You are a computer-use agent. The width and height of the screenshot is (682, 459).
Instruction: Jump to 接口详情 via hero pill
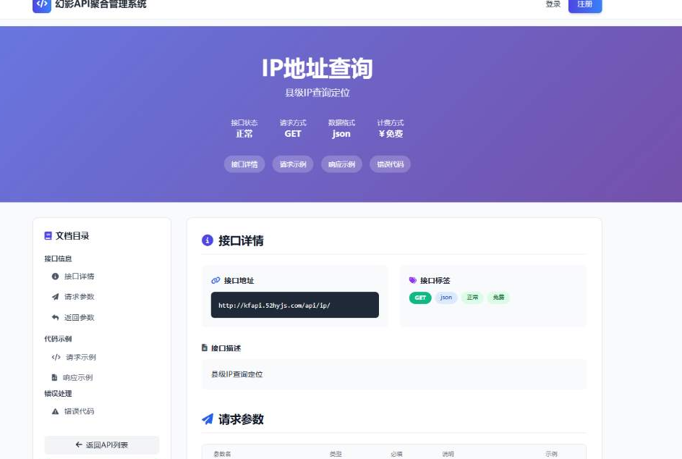pyautogui.click(x=244, y=164)
